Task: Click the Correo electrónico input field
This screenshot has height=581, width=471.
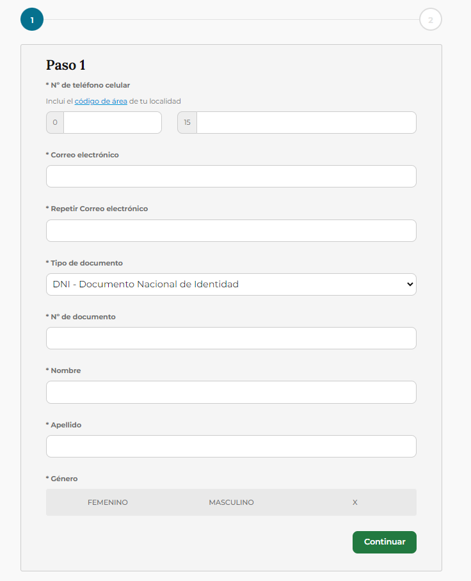Action: [x=231, y=177]
